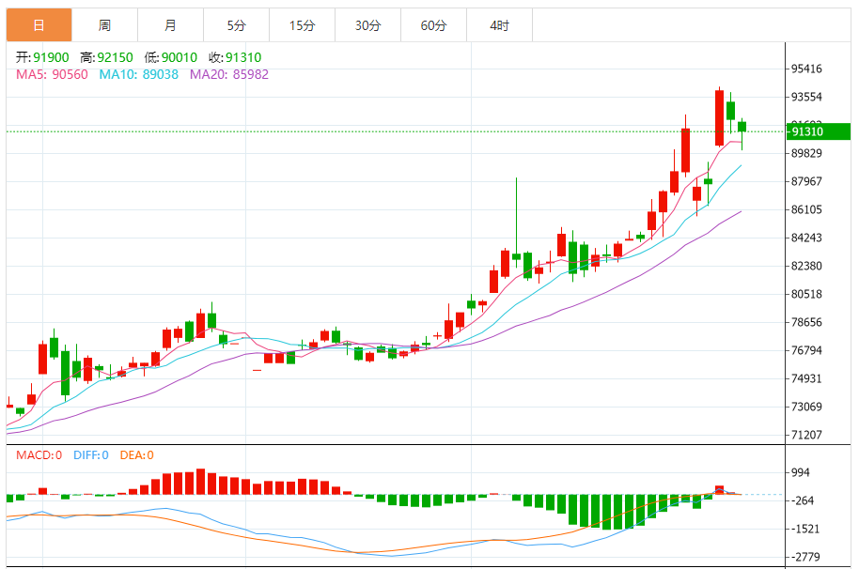Click the MA5: 90560 indicator label

click(52, 74)
